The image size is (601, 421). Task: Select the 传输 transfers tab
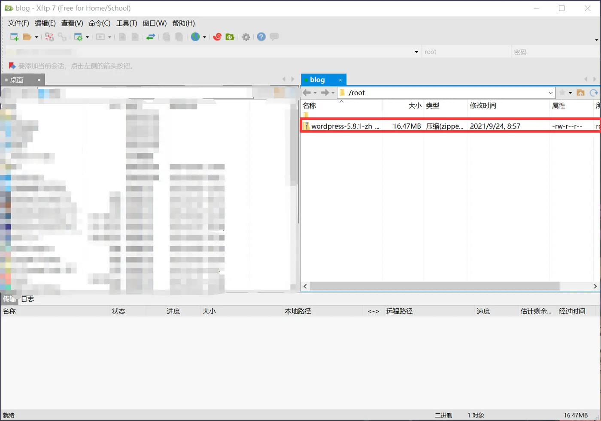(9, 299)
